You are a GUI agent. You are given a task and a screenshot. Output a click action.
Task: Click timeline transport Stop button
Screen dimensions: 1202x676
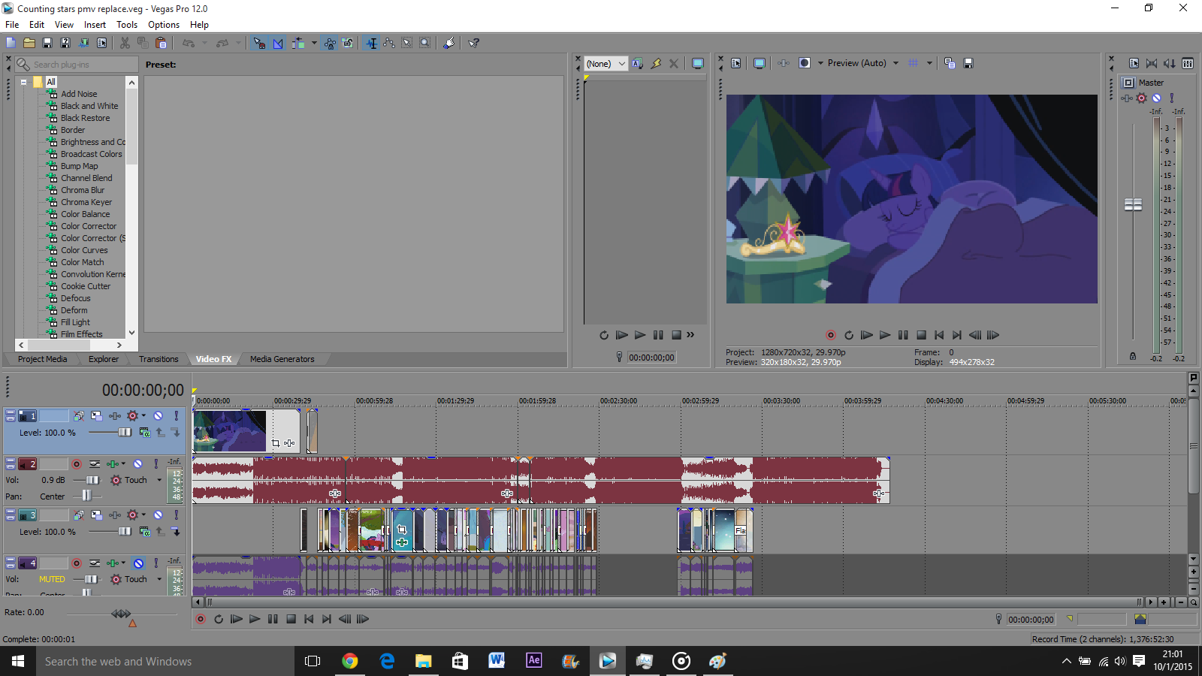pyautogui.click(x=291, y=619)
